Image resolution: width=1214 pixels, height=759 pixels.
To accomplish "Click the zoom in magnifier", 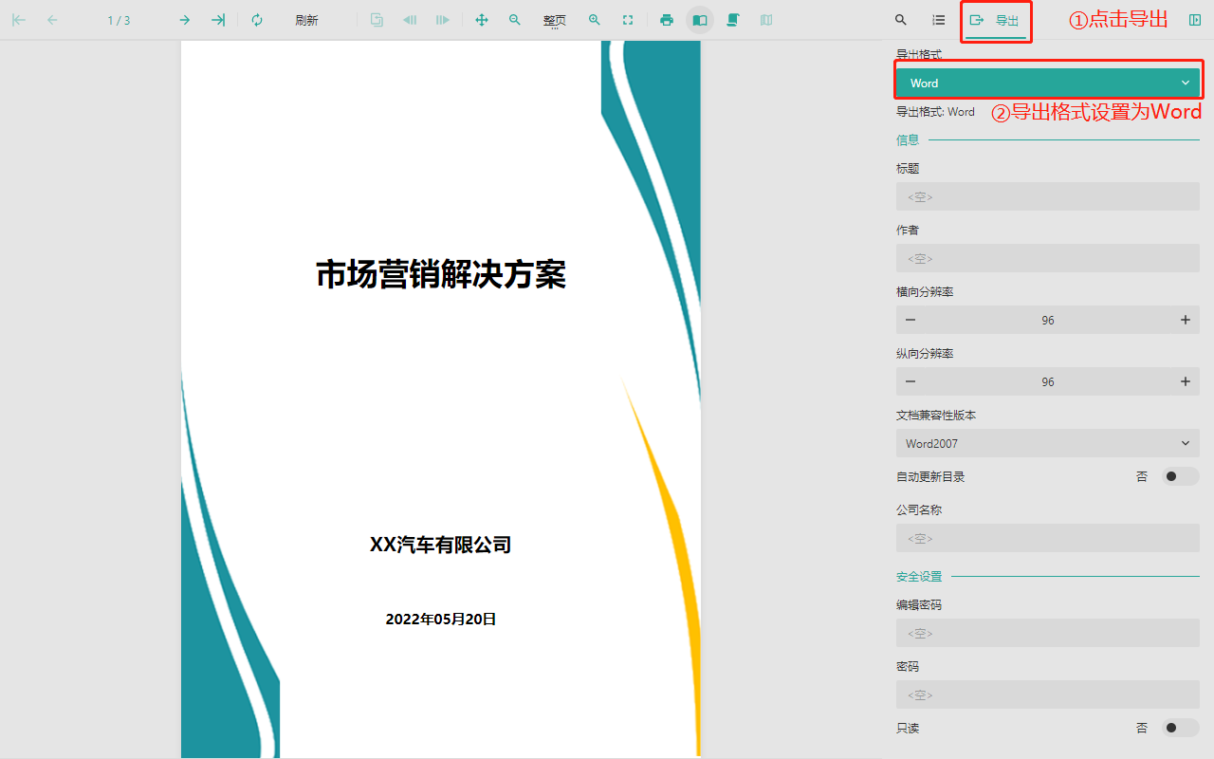I will pyautogui.click(x=595, y=20).
